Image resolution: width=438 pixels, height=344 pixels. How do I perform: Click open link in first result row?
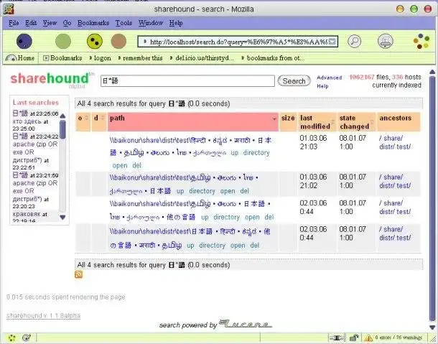(120, 166)
